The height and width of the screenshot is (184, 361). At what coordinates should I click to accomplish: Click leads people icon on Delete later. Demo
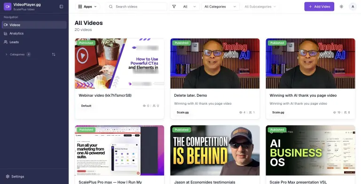pyautogui.click(x=251, y=113)
